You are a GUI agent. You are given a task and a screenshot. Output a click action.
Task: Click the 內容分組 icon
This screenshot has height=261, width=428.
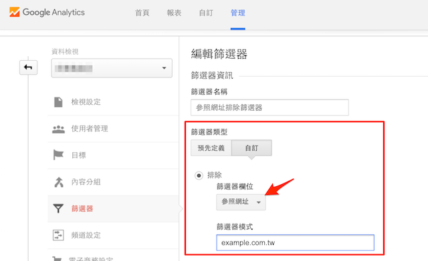[x=58, y=182]
